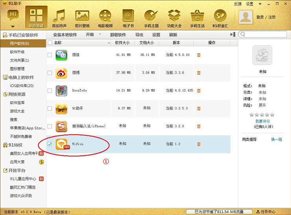Open 游戏大全 in sidebar
Image resolution: width=291 pixels, height=215 pixels.
point(17,111)
